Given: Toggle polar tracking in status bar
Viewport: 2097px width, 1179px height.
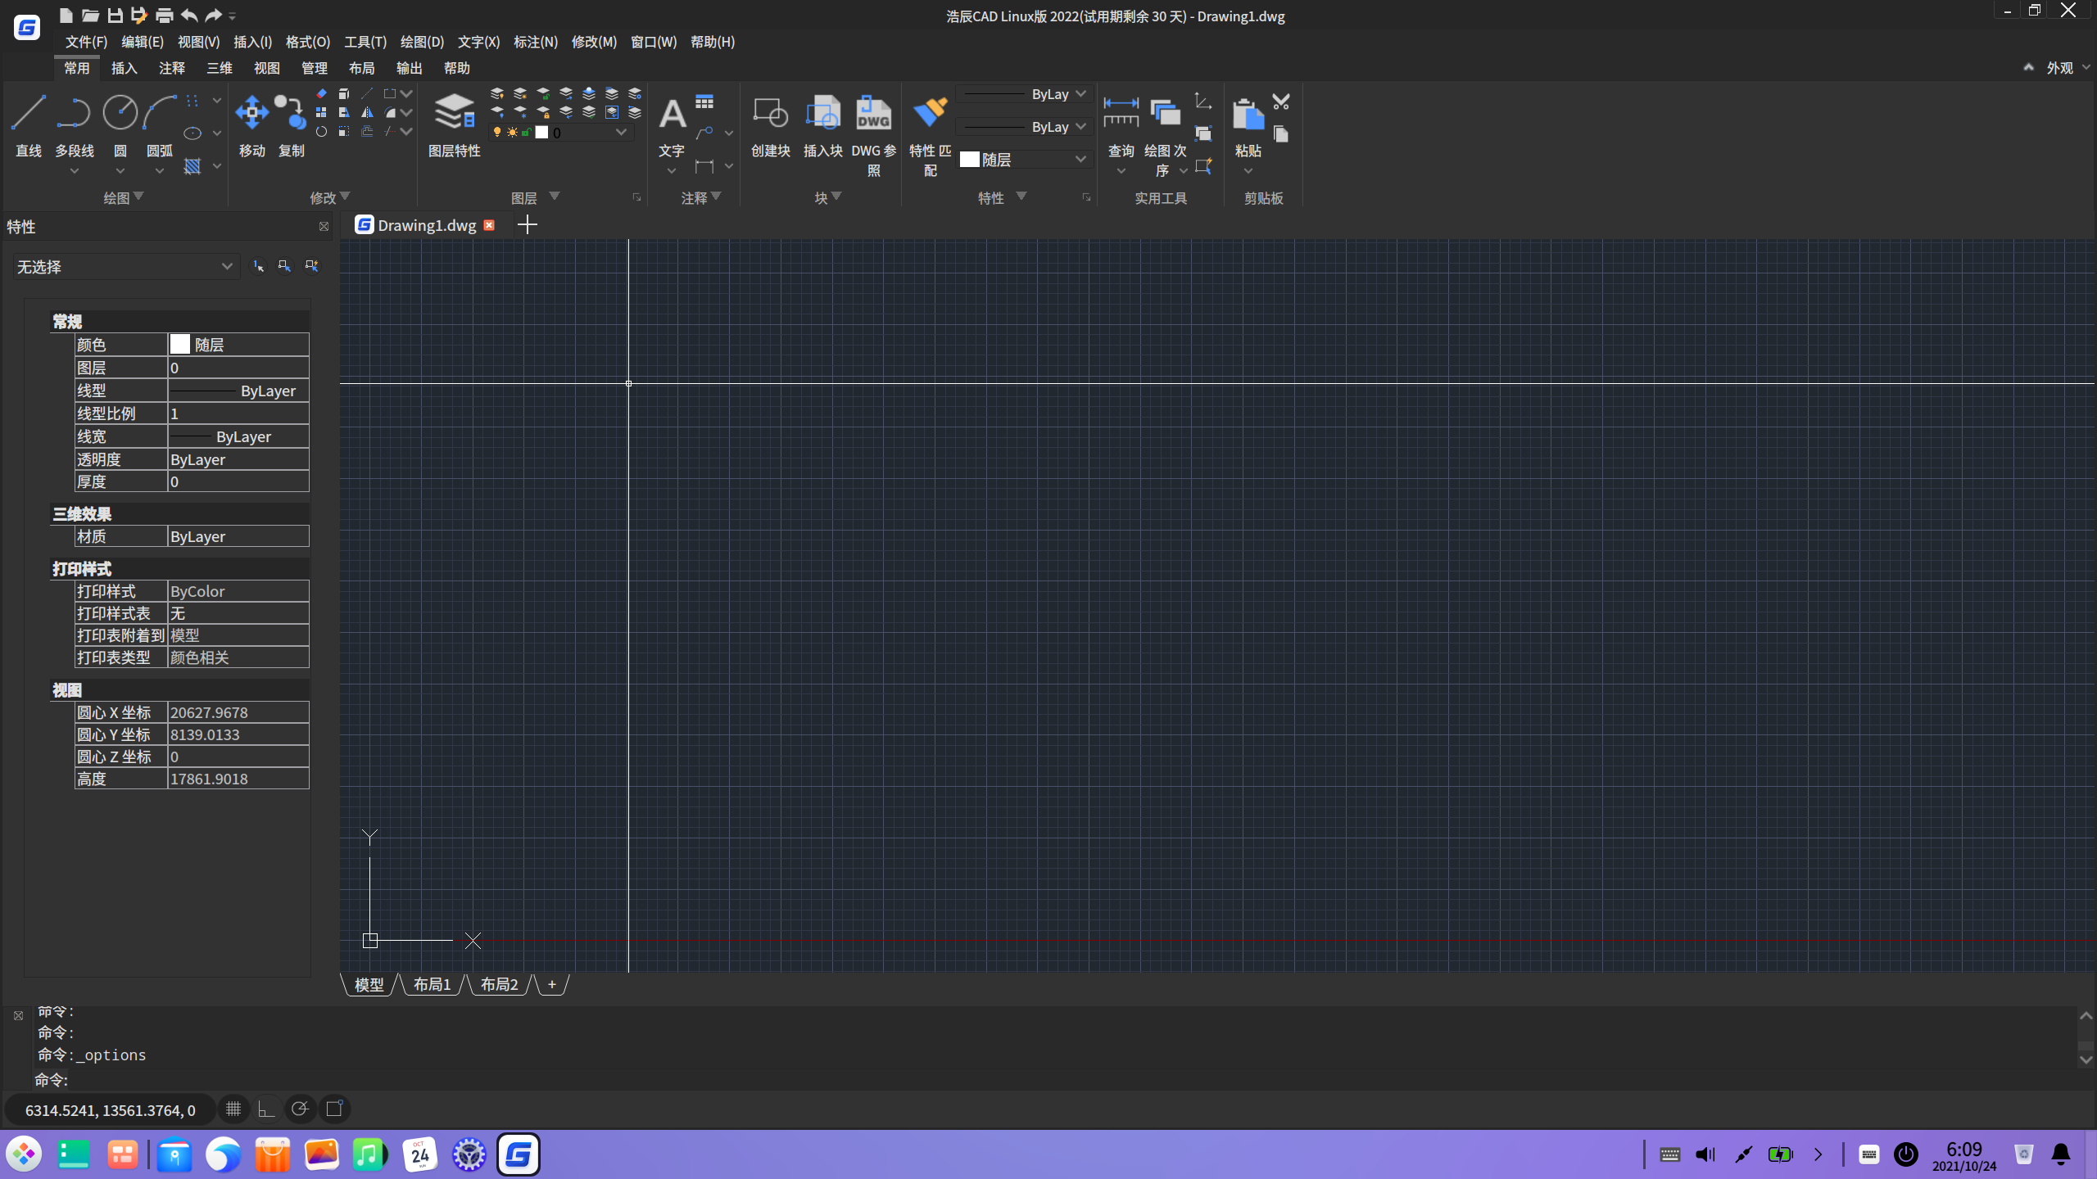Looking at the screenshot, I should coord(300,1109).
